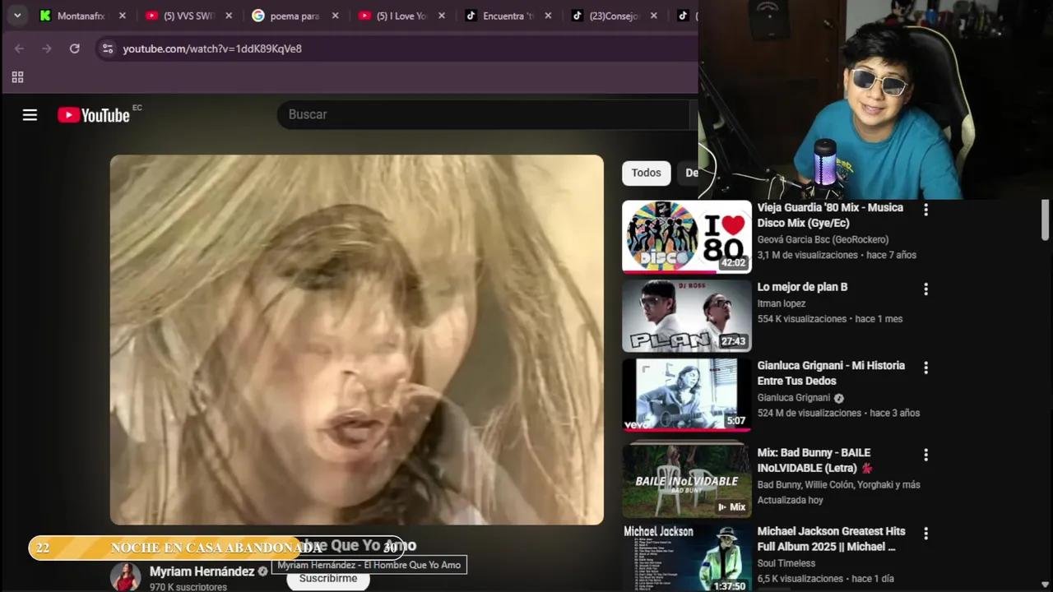Select the Todos filter chip
This screenshot has height=592, width=1053.
(646, 173)
